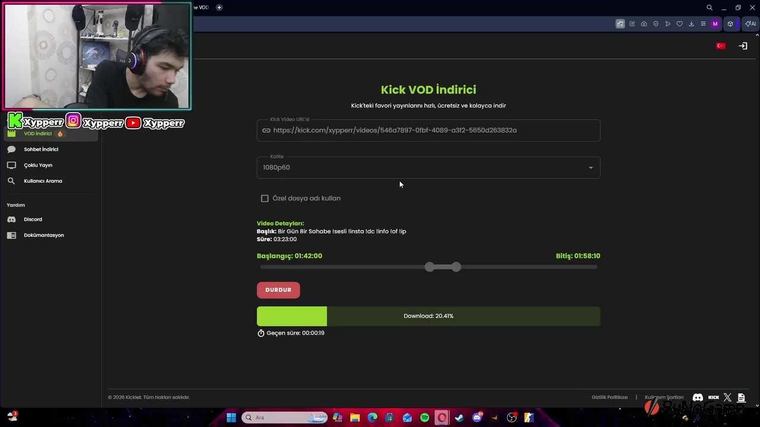
Task: Click the camera snapshot toolbar icon
Action: pyautogui.click(x=644, y=24)
